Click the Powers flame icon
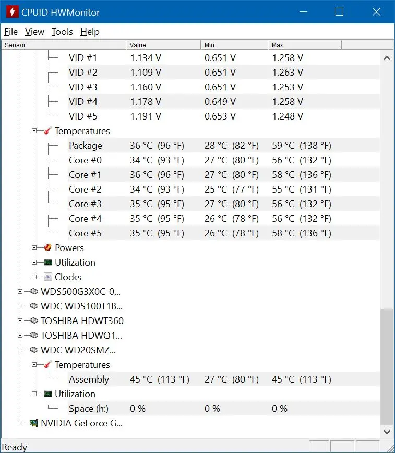Viewport: 395px width, 453px height. pos(47,247)
